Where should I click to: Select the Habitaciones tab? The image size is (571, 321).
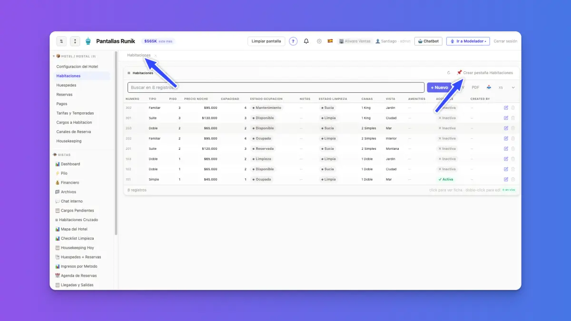click(139, 55)
